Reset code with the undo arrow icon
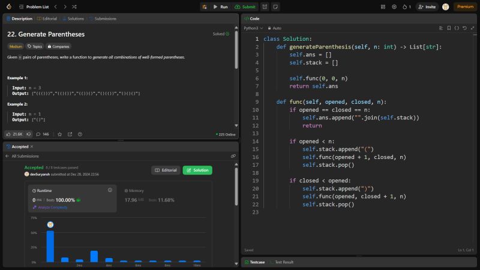480x270 pixels. click(x=464, y=28)
